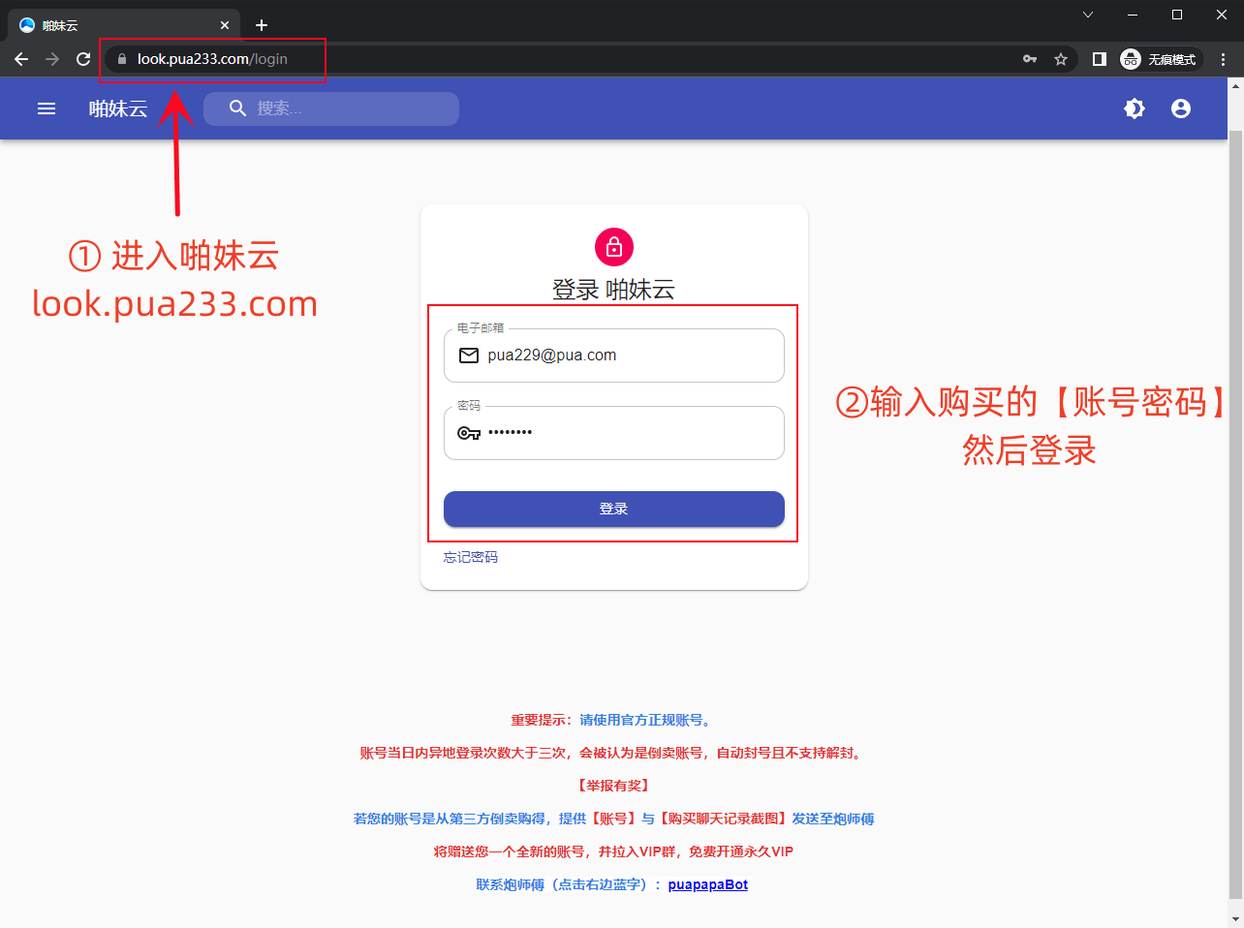This screenshot has width=1244, height=928.
Task: Open the Chrome three-dot menu
Action: 1224,59
